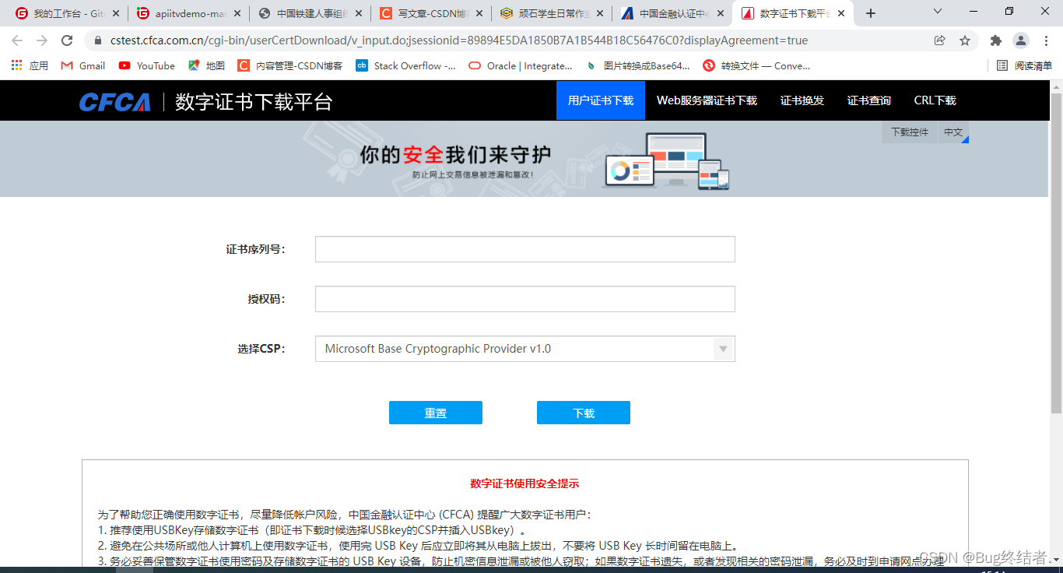Select 证书查询 navigation item

point(869,100)
